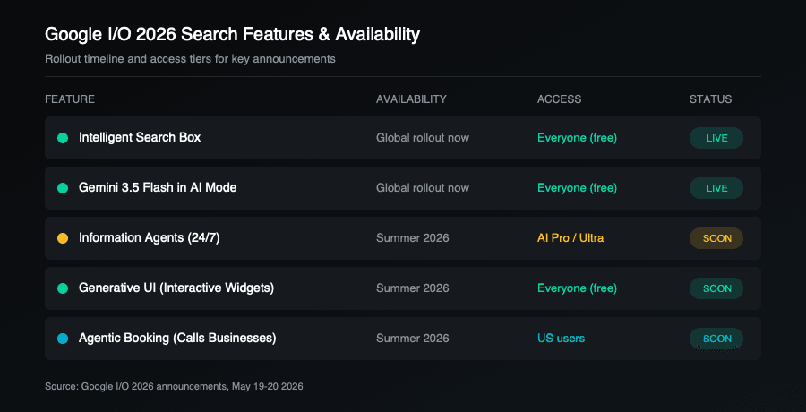Select the 'Intelligent Search Box' feature name

(x=140, y=137)
